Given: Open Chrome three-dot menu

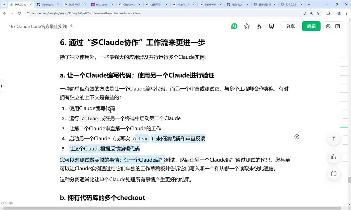Looking at the screenshot, I should pyautogui.click(x=347, y=13).
